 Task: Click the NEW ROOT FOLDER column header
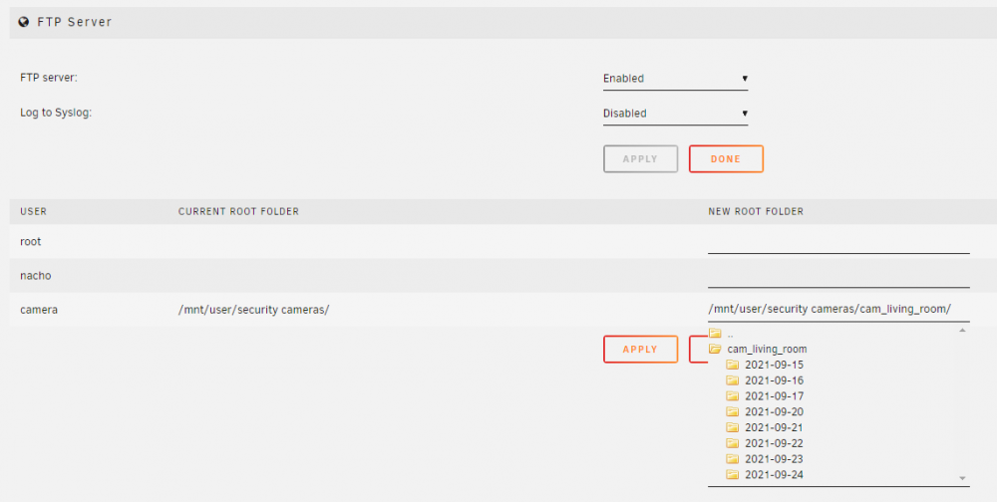(756, 211)
